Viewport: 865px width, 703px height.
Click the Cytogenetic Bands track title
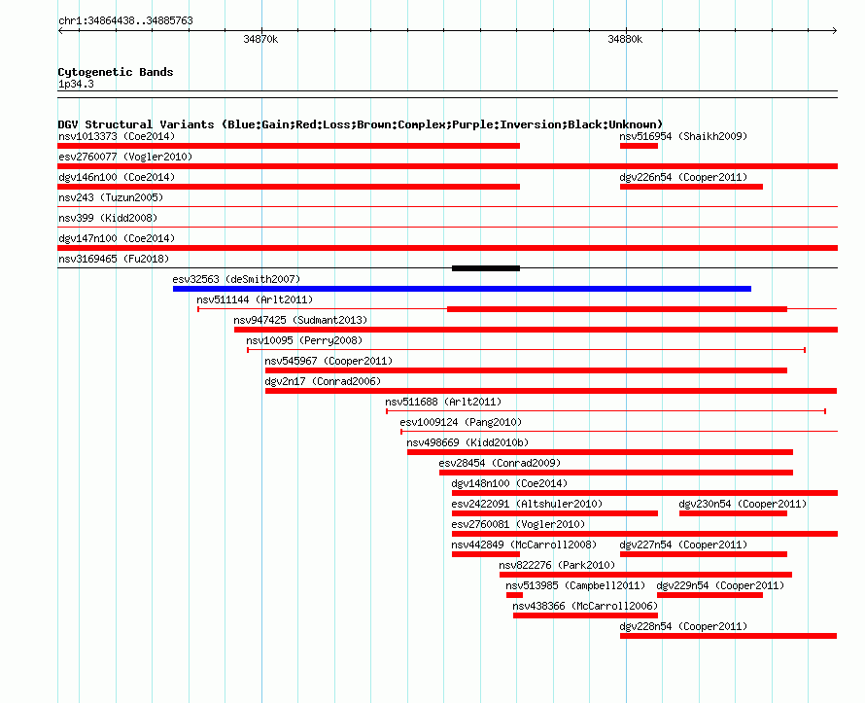pos(116,72)
